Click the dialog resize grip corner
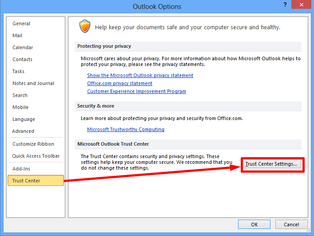This screenshot has width=314, height=236. pos(309,230)
